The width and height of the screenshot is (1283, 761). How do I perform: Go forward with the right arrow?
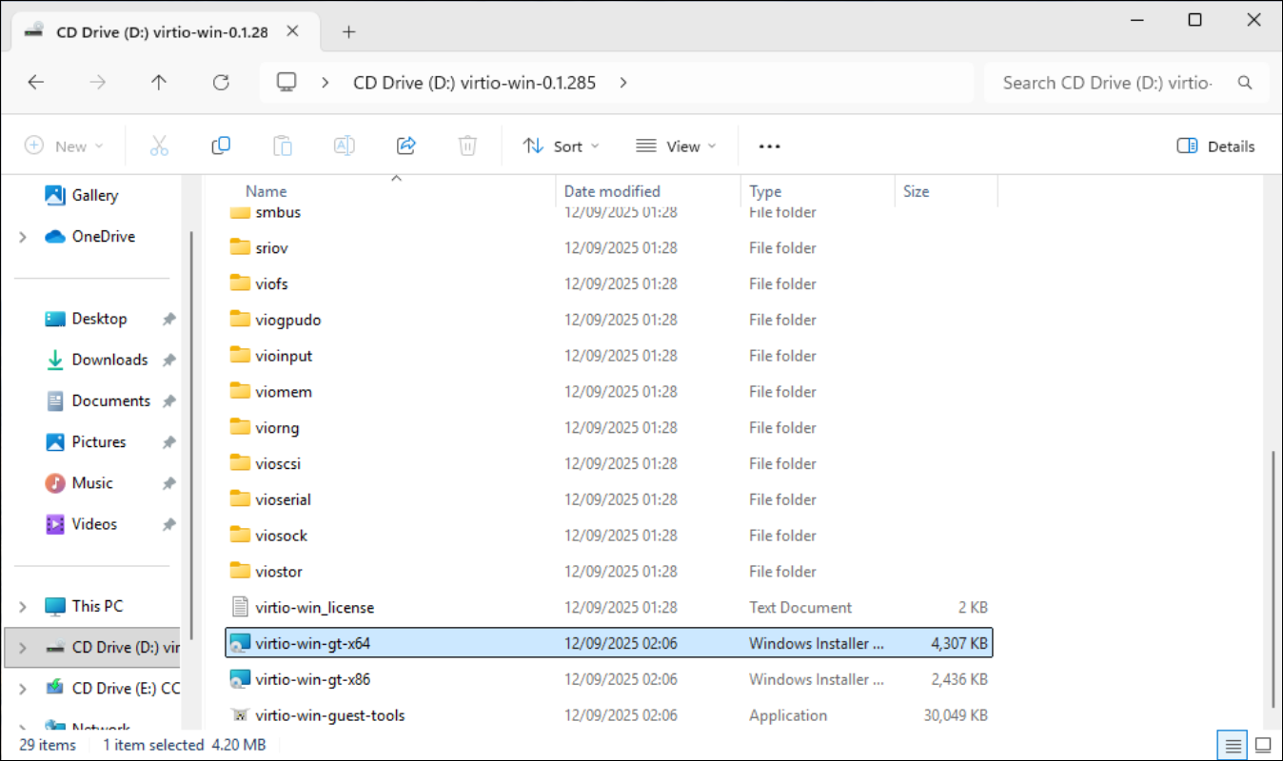tap(97, 83)
